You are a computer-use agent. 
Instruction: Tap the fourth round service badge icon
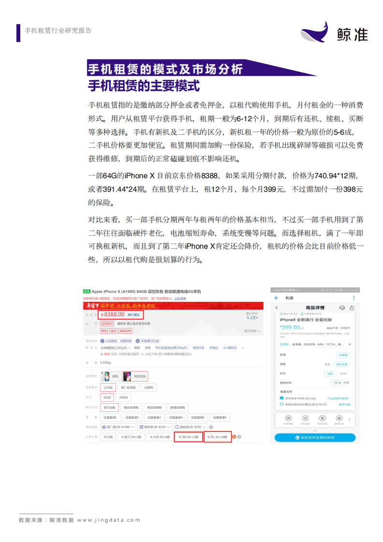pos(339,418)
